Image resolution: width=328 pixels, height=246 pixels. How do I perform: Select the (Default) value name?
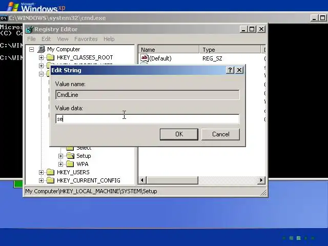pos(160,58)
